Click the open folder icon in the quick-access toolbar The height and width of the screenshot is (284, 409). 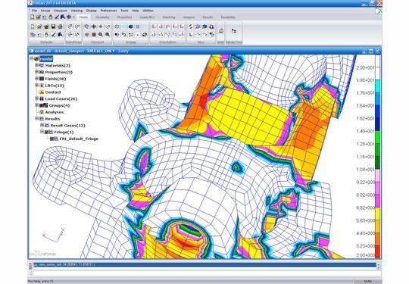tap(38, 17)
